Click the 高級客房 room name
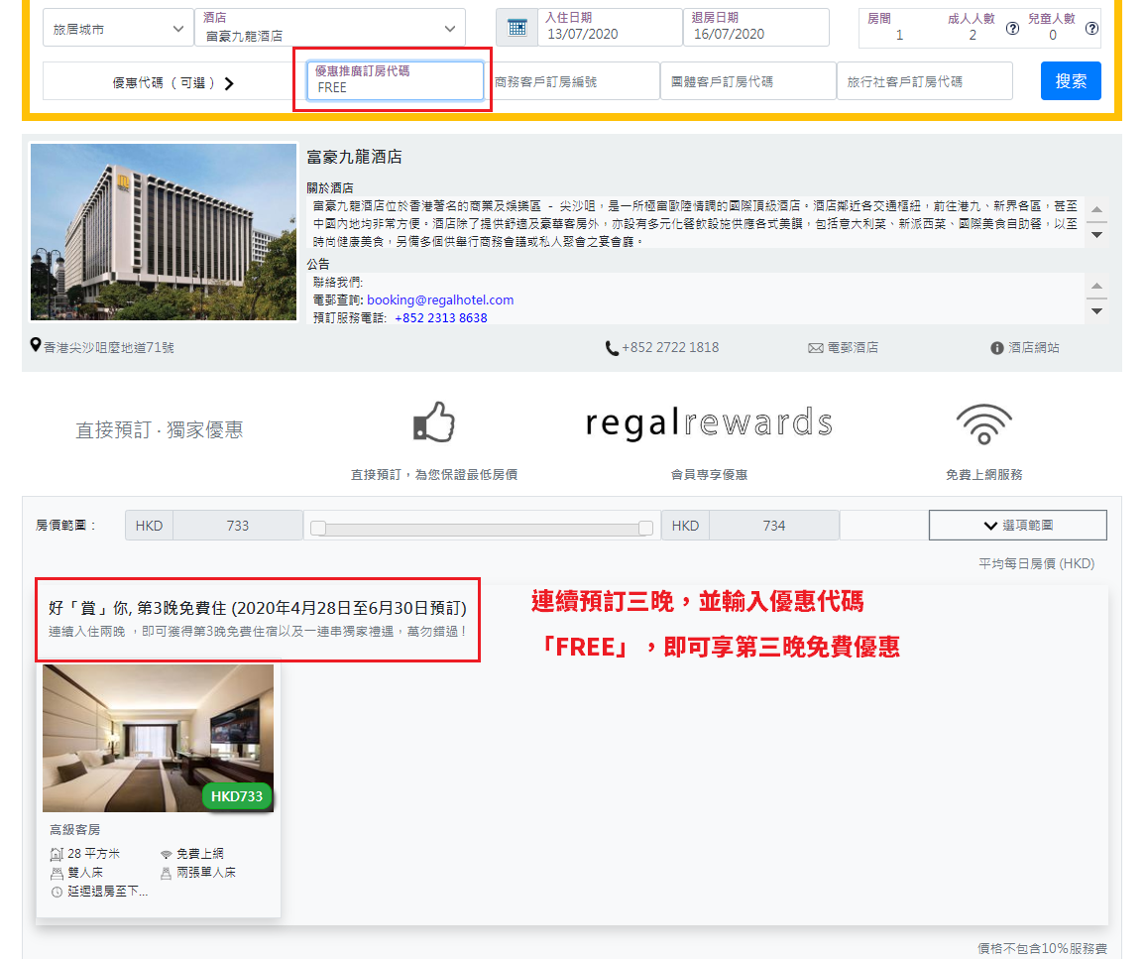The width and height of the screenshot is (1146, 959). point(75,830)
